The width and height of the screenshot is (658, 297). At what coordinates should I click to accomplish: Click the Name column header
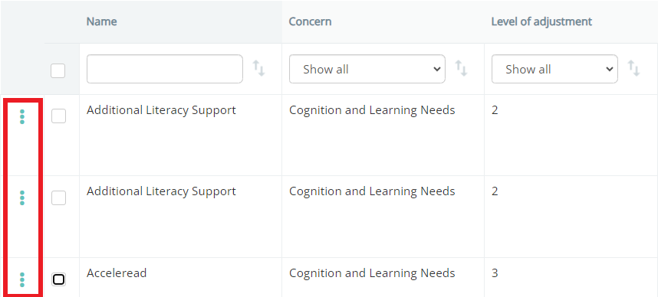[101, 21]
